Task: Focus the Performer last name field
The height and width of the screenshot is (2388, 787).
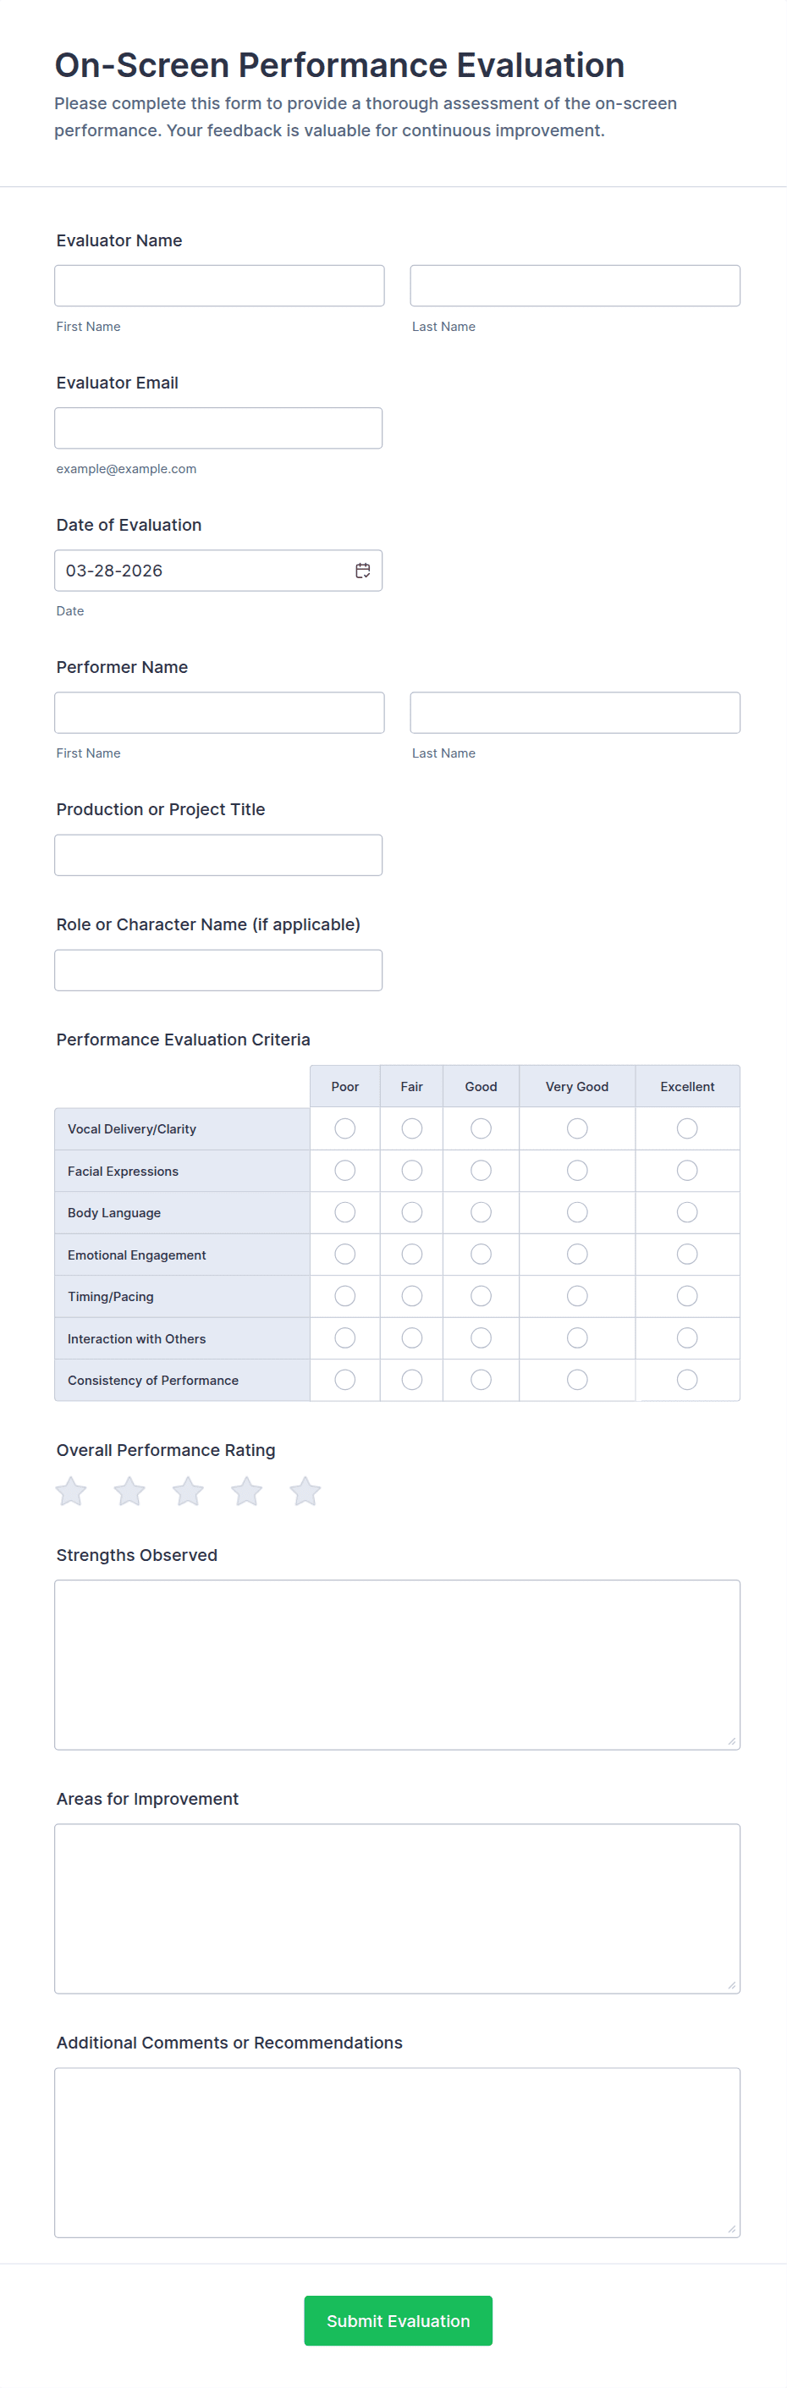Action: 575,712
